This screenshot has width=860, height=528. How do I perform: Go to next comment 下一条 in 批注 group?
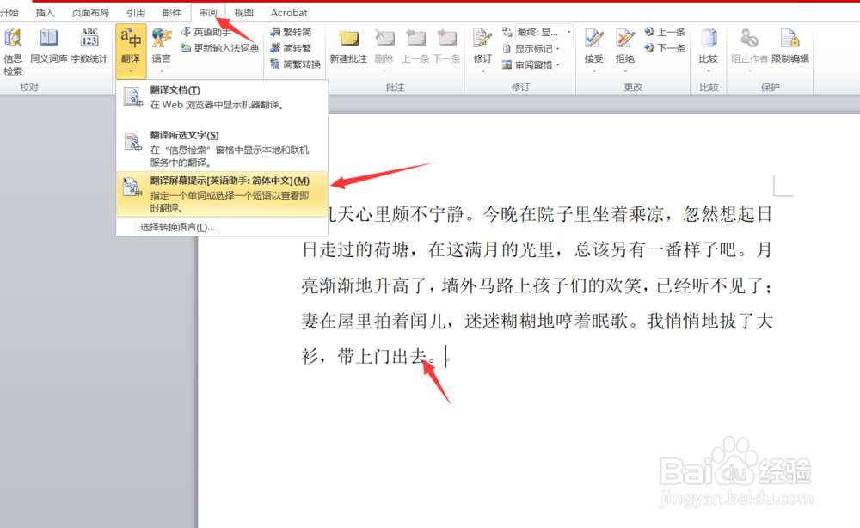coord(446,46)
